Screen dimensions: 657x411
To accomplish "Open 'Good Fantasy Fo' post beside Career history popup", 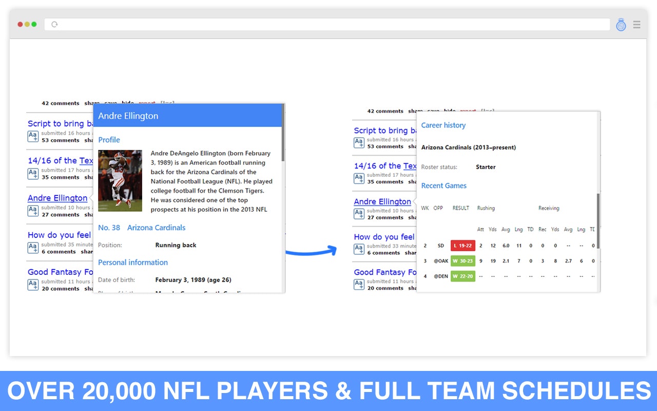I will (x=385, y=272).
